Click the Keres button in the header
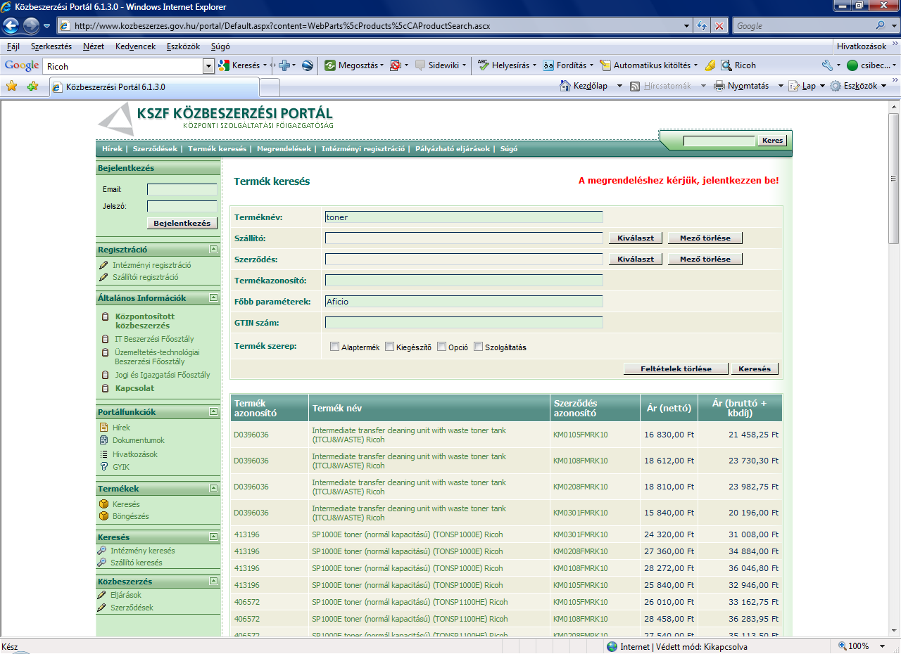The height and width of the screenshot is (654, 901). 772,141
